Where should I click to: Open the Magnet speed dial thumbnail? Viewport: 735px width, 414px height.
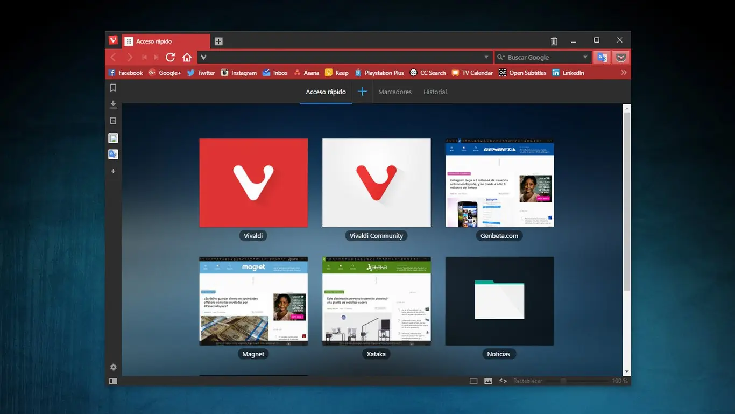click(253, 301)
